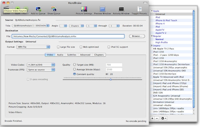Select the iPod preset under Apple
The image size is (200, 127).
(157, 17)
